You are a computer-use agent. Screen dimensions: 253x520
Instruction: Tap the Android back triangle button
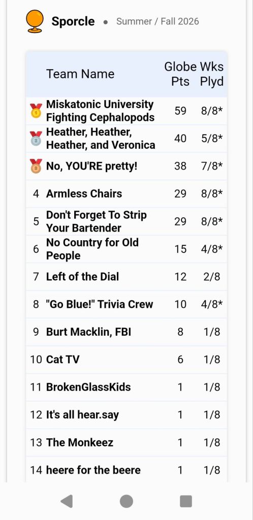(67, 501)
